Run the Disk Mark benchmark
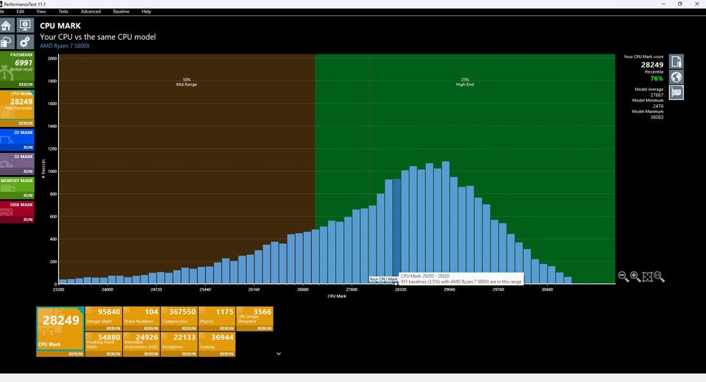The width and height of the screenshot is (706, 382). pos(28,220)
